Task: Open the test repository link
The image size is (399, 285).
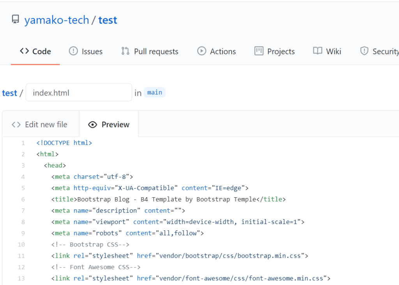Action: coord(108,20)
